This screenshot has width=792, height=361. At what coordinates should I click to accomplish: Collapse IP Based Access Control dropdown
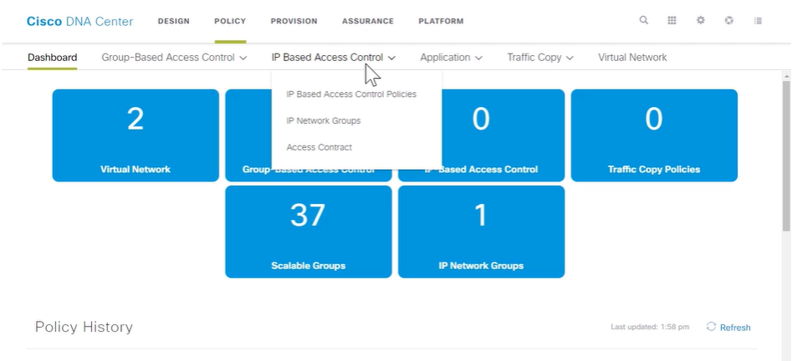pyautogui.click(x=333, y=58)
